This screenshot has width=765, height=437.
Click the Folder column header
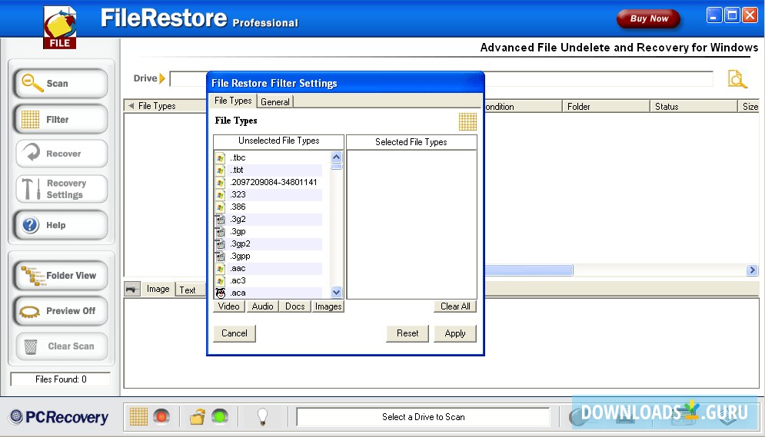click(x=606, y=106)
